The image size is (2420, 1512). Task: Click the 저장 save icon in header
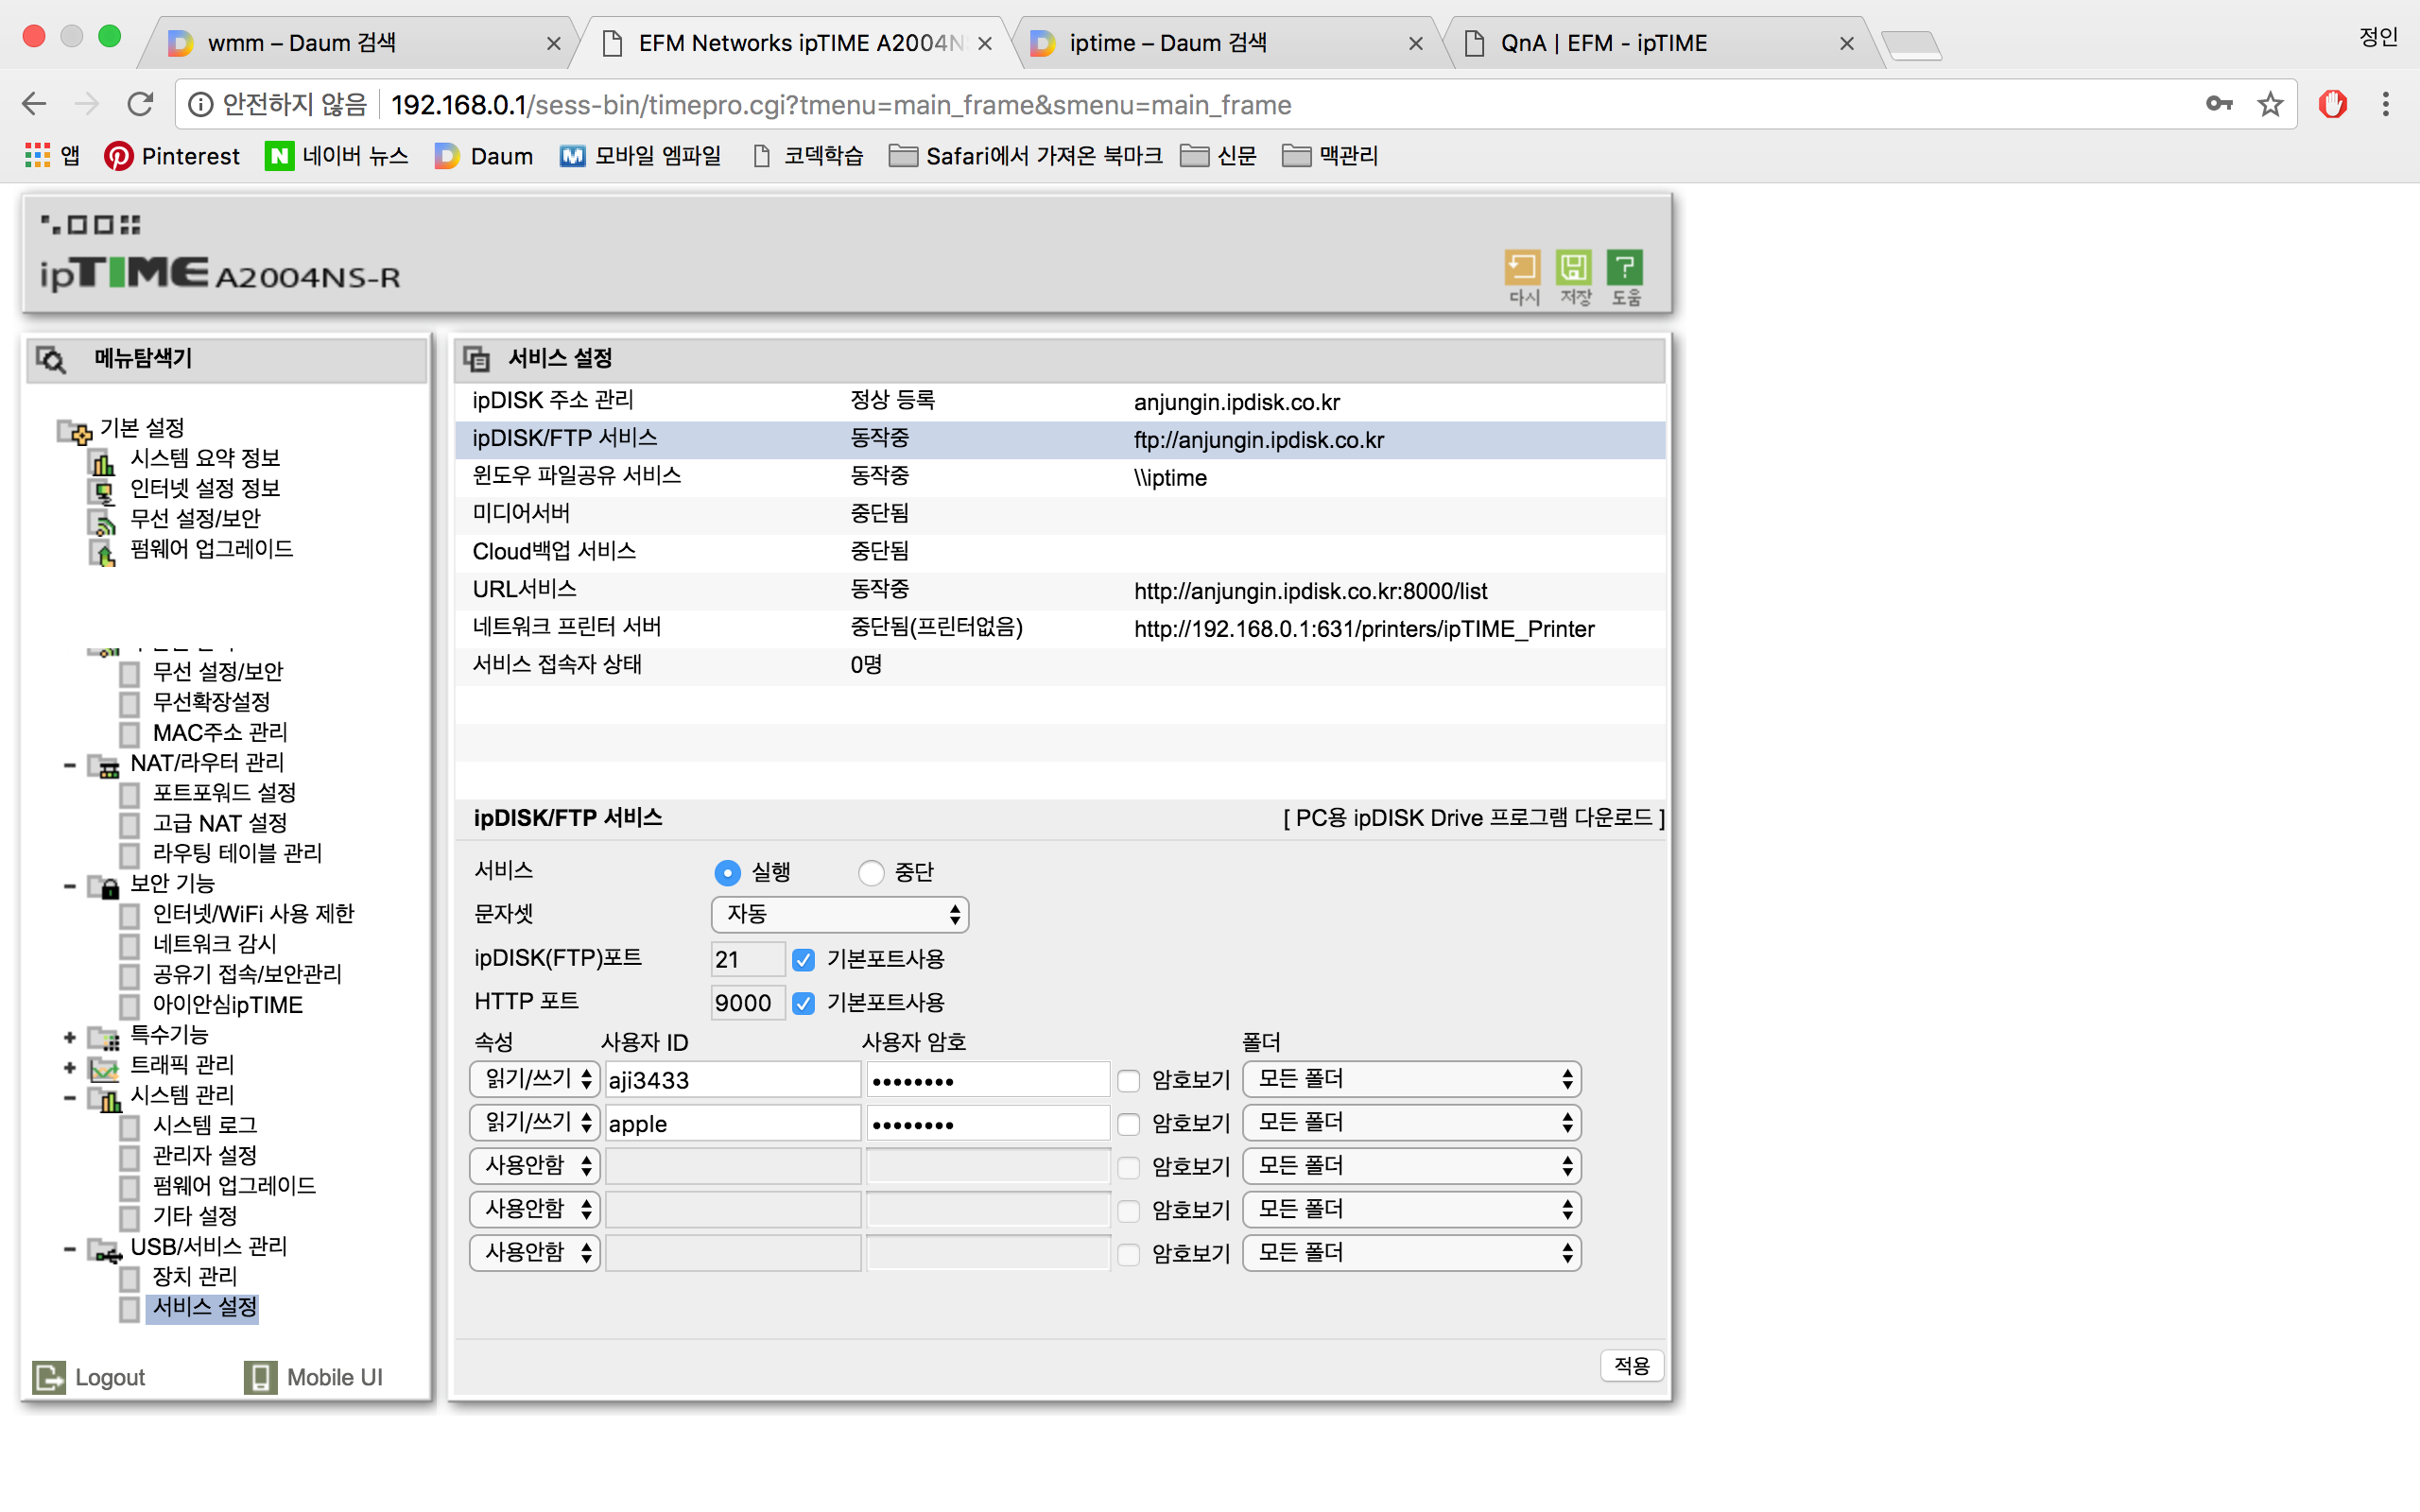point(1574,268)
